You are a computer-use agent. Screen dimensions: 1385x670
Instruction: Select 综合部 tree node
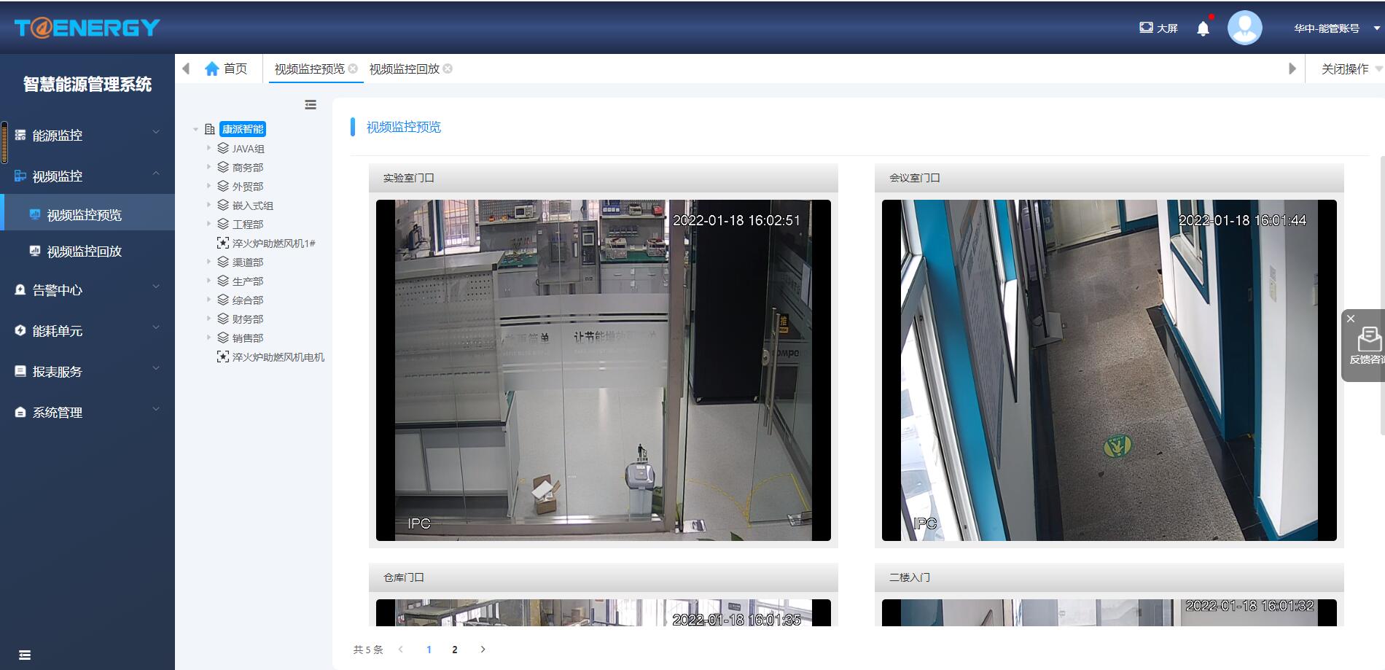pyautogui.click(x=248, y=300)
